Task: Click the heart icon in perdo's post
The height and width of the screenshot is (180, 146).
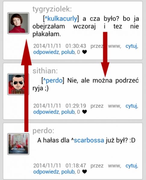Action: pos(85,172)
